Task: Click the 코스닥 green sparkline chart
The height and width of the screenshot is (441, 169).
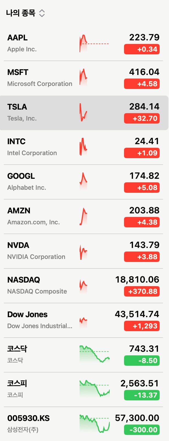Action: click(x=94, y=354)
